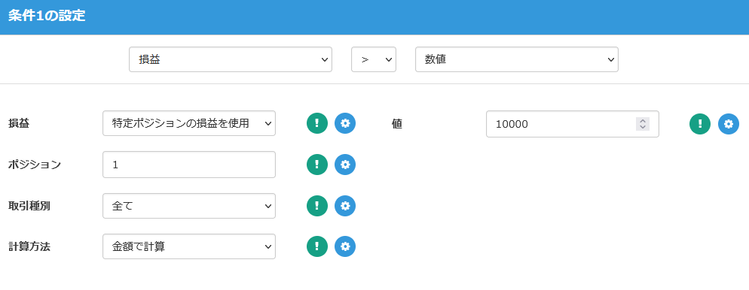Click the 損益 row label
This screenshot has height=290, width=749.
(x=19, y=123)
